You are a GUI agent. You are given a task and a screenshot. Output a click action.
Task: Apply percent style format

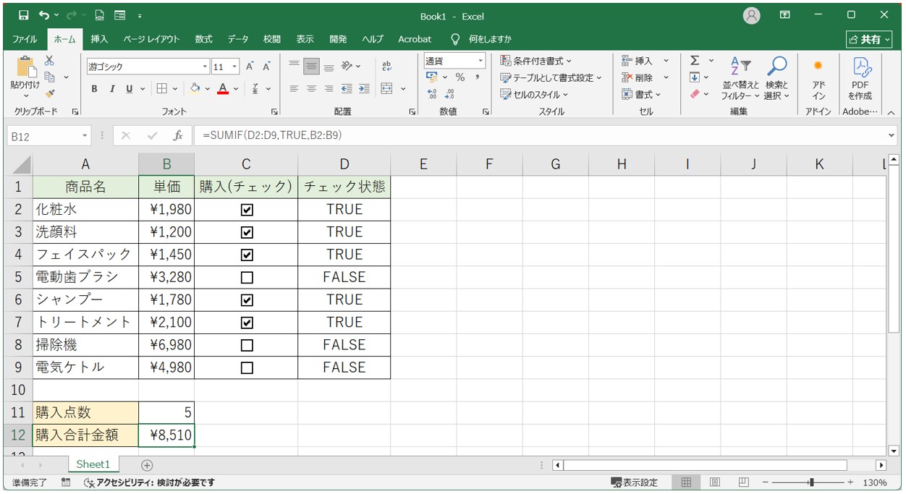pos(460,77)
